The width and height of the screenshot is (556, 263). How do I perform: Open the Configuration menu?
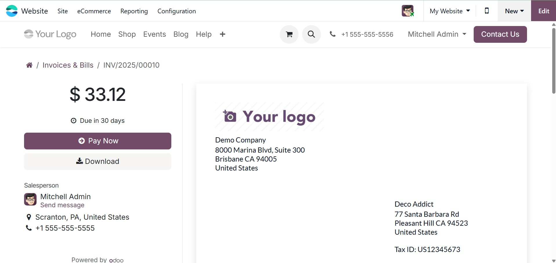177,11
